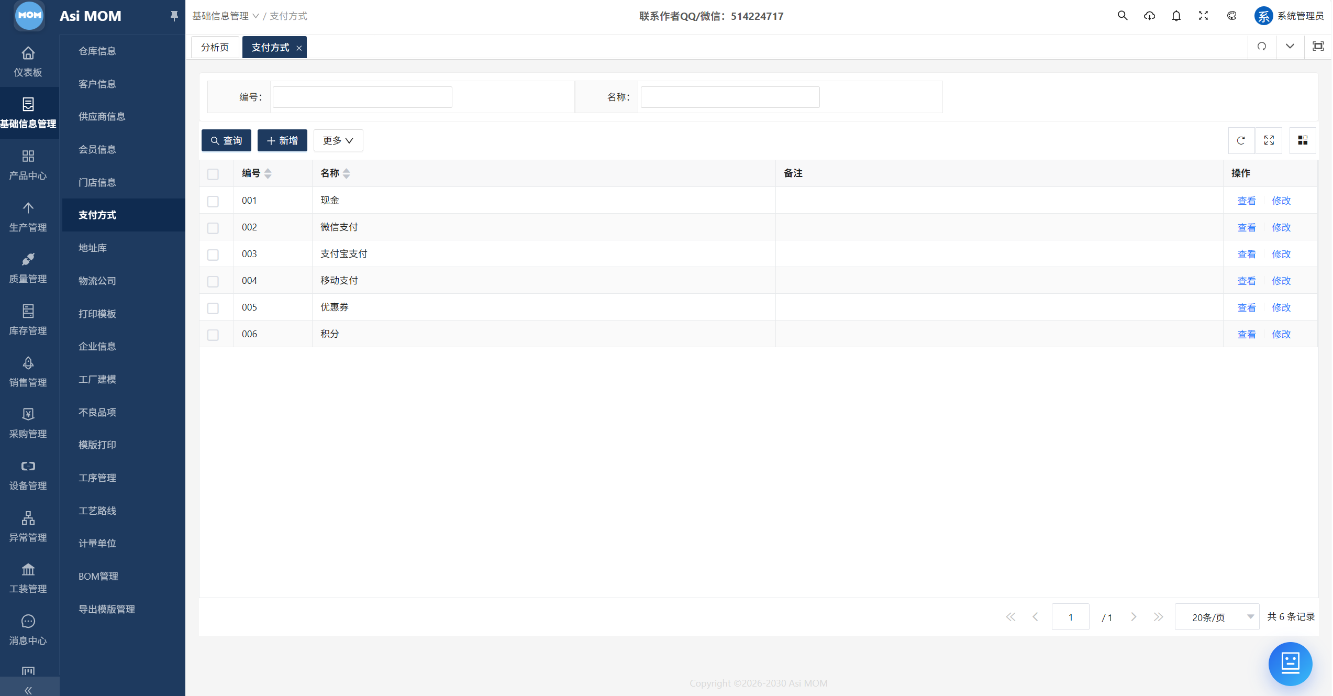This screenshot has height=696, width=1333.
Task: Check the row 004 移动支付 checkbox
Action: click(213, 281)
